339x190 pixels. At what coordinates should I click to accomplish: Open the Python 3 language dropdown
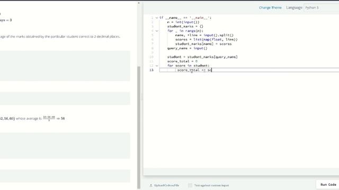(x=322, y=7)
